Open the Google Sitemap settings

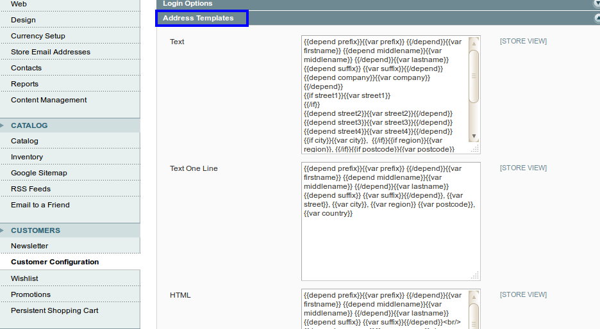pyautogui.click(x=39, y=173)
